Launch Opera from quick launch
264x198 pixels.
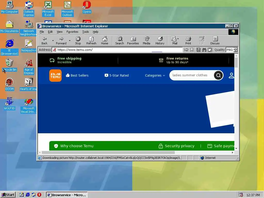tap(39, 195)
